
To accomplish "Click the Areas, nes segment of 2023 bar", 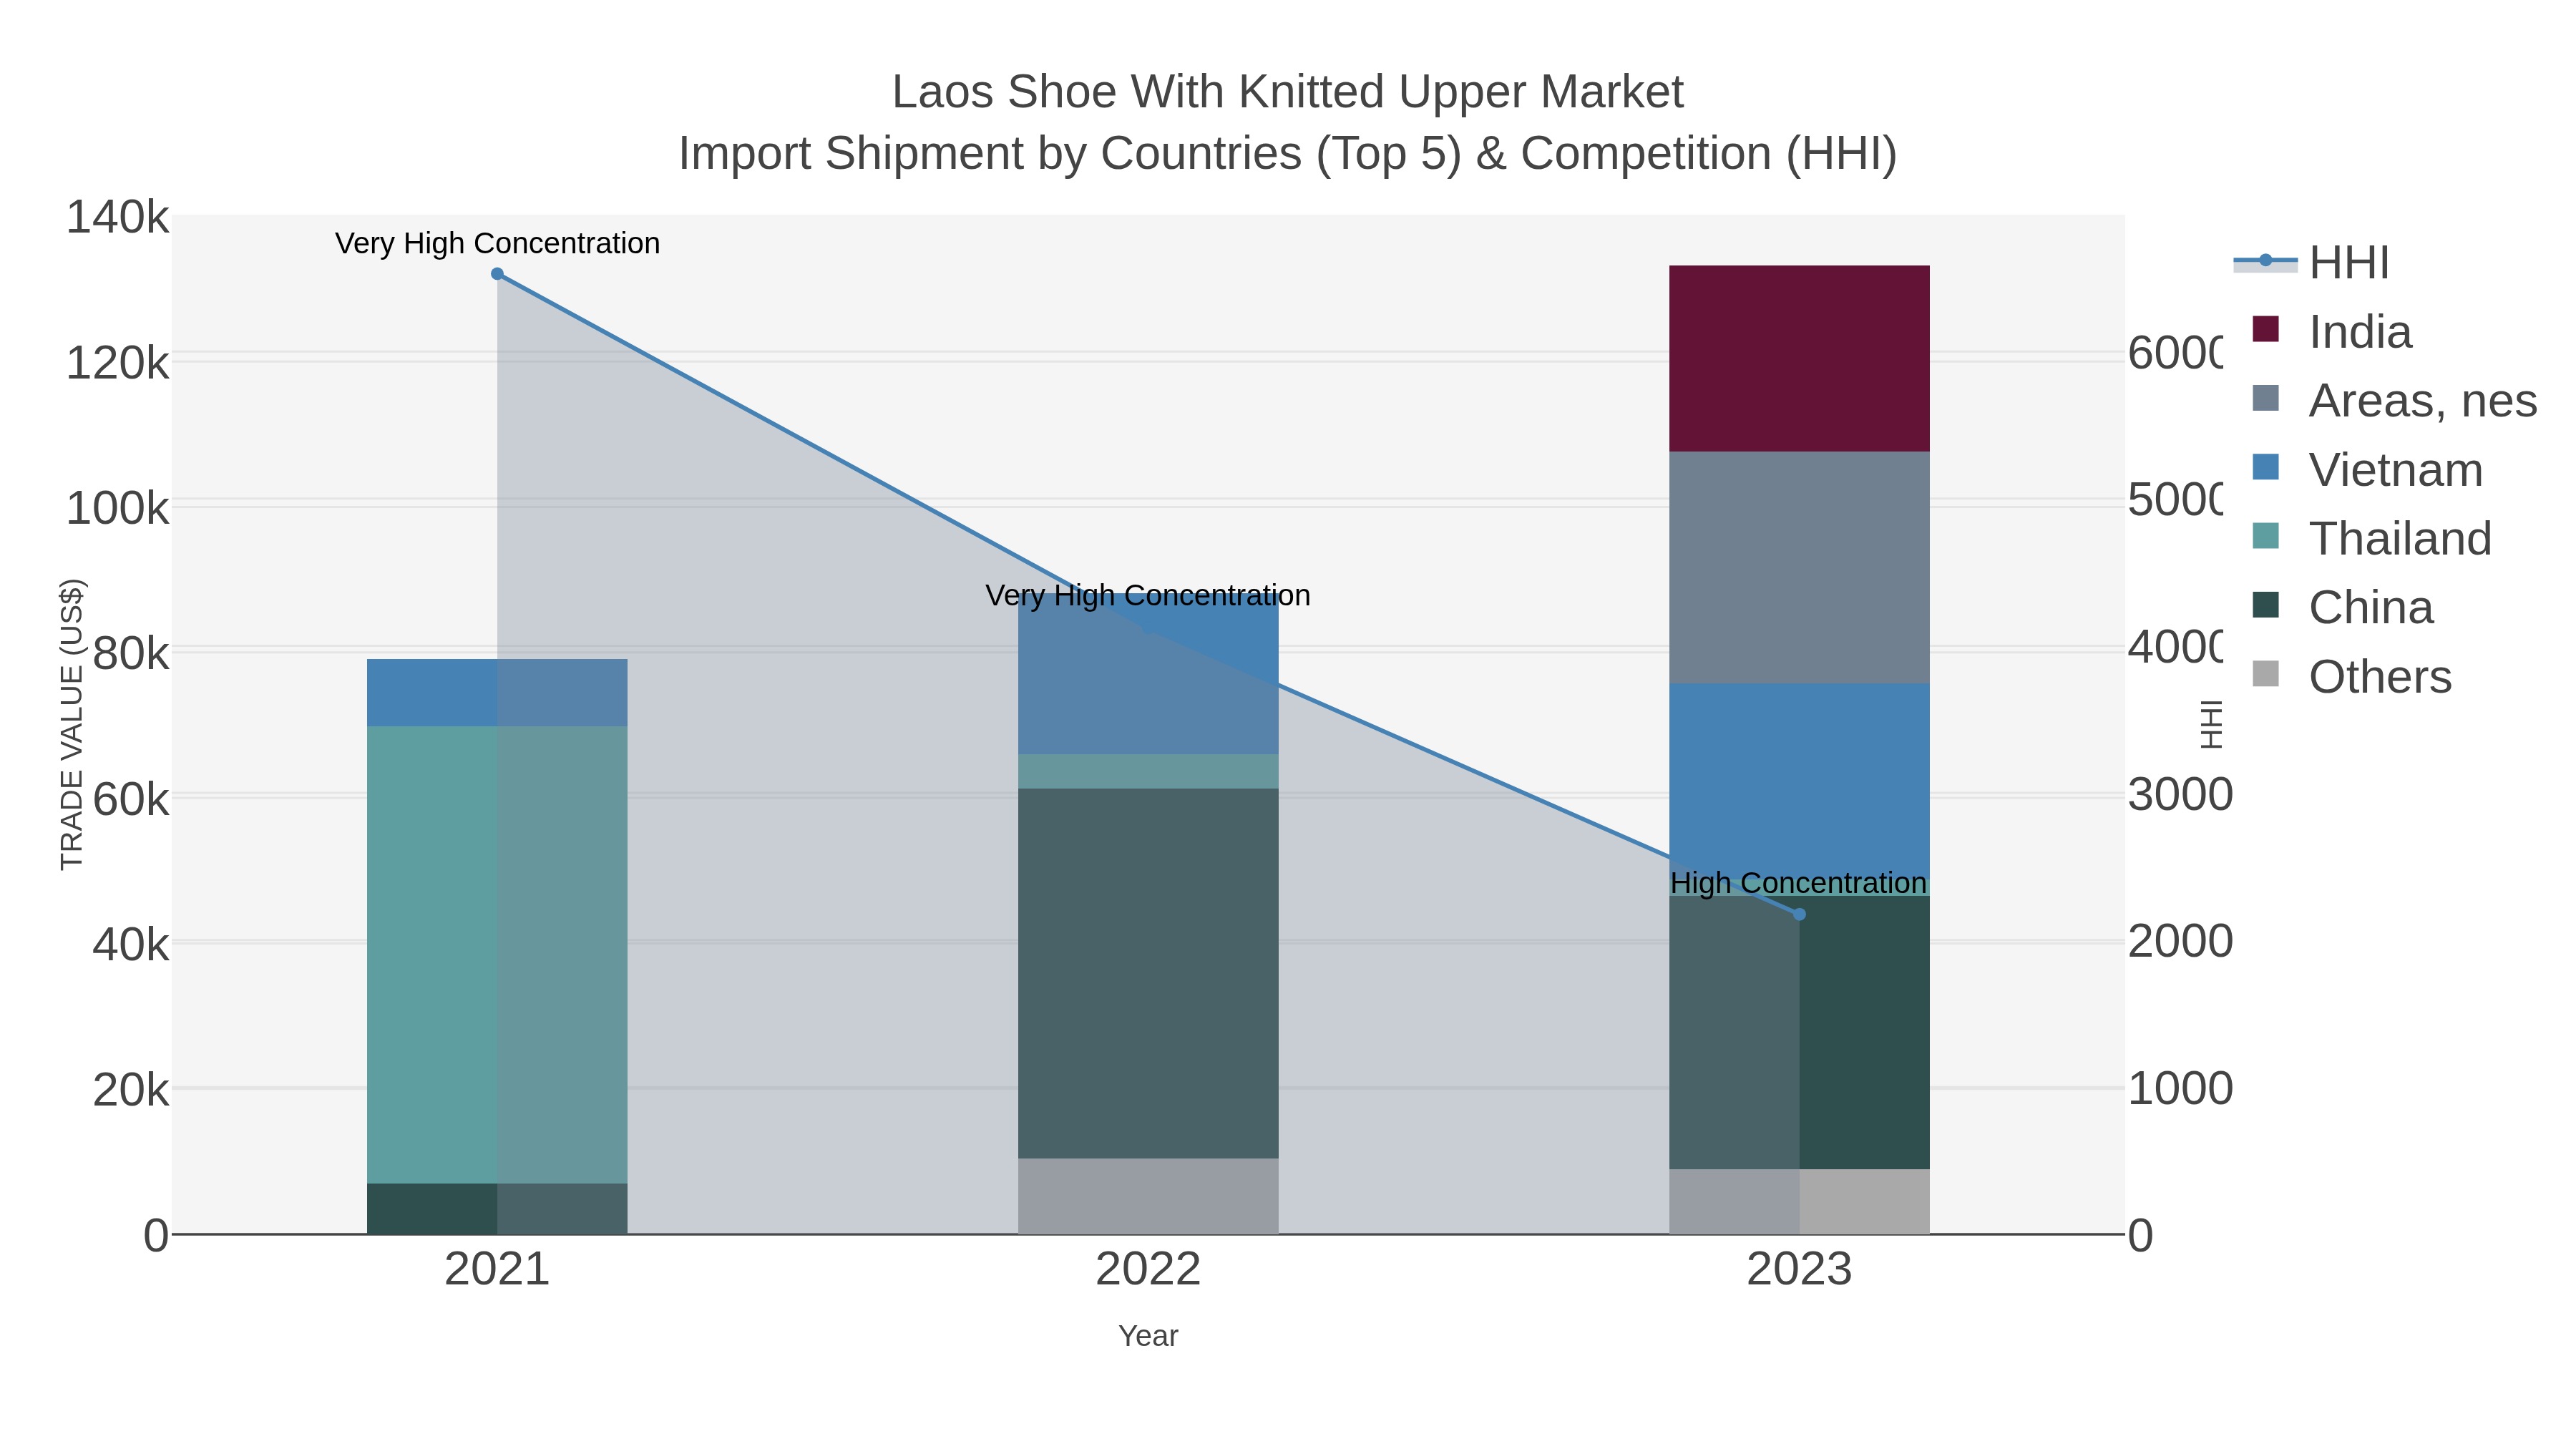I will [1799, 567].
